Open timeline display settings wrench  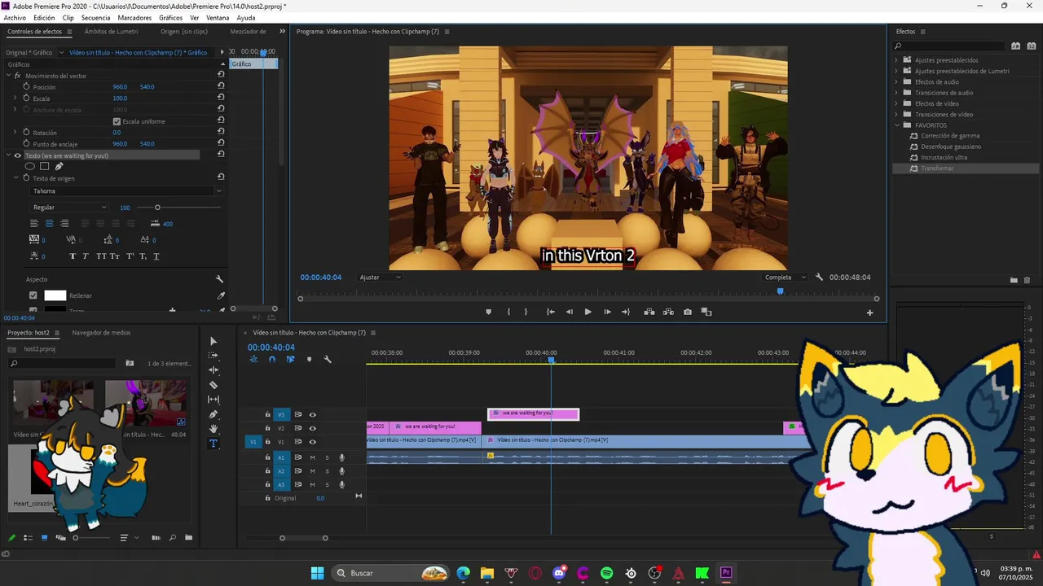328,359
